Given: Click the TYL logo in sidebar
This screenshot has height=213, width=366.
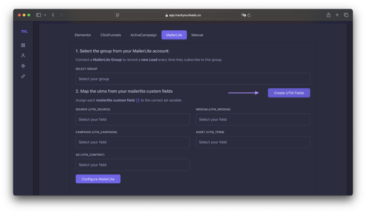Looking at the screenshot, I should 24,31.
